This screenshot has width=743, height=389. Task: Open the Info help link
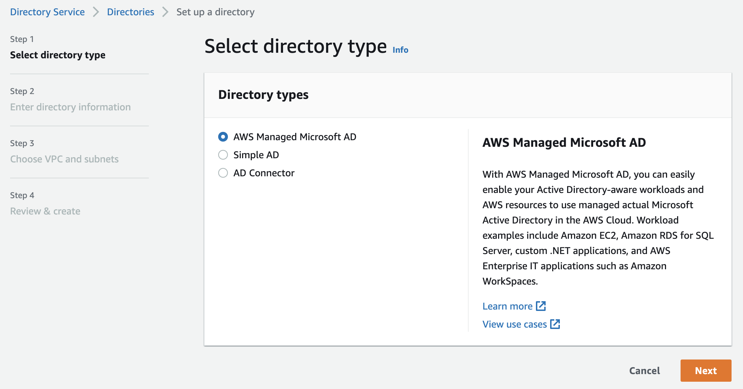tap(400, 50)
